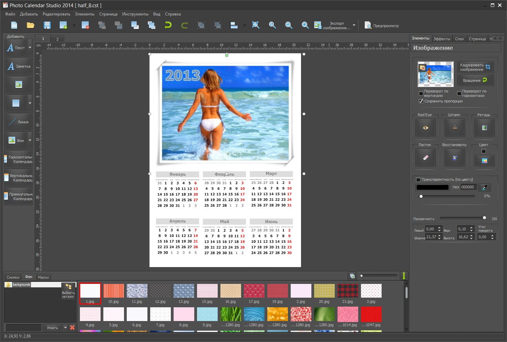Image resolution: width=507 pixels, height=342 pixels.
Task: Click the open folder toolbar icon
Action: click(31, 25)
